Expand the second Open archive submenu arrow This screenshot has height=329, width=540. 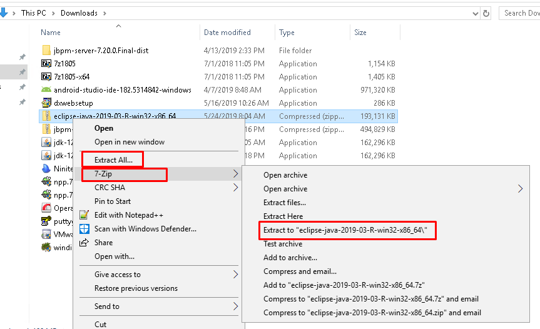tap(520, 189)
